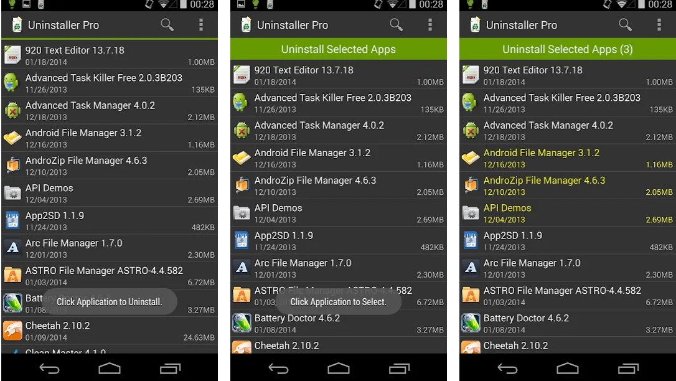Tap Cheetah 2.10.2 name in right screen

pyautogui.click(x=515, y=346)
